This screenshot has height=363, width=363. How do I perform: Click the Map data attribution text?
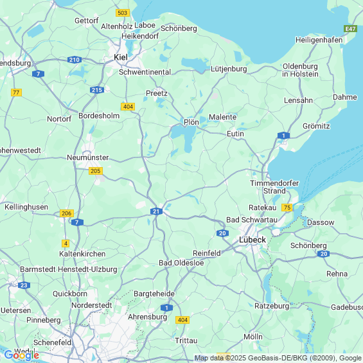pos(278,358)
